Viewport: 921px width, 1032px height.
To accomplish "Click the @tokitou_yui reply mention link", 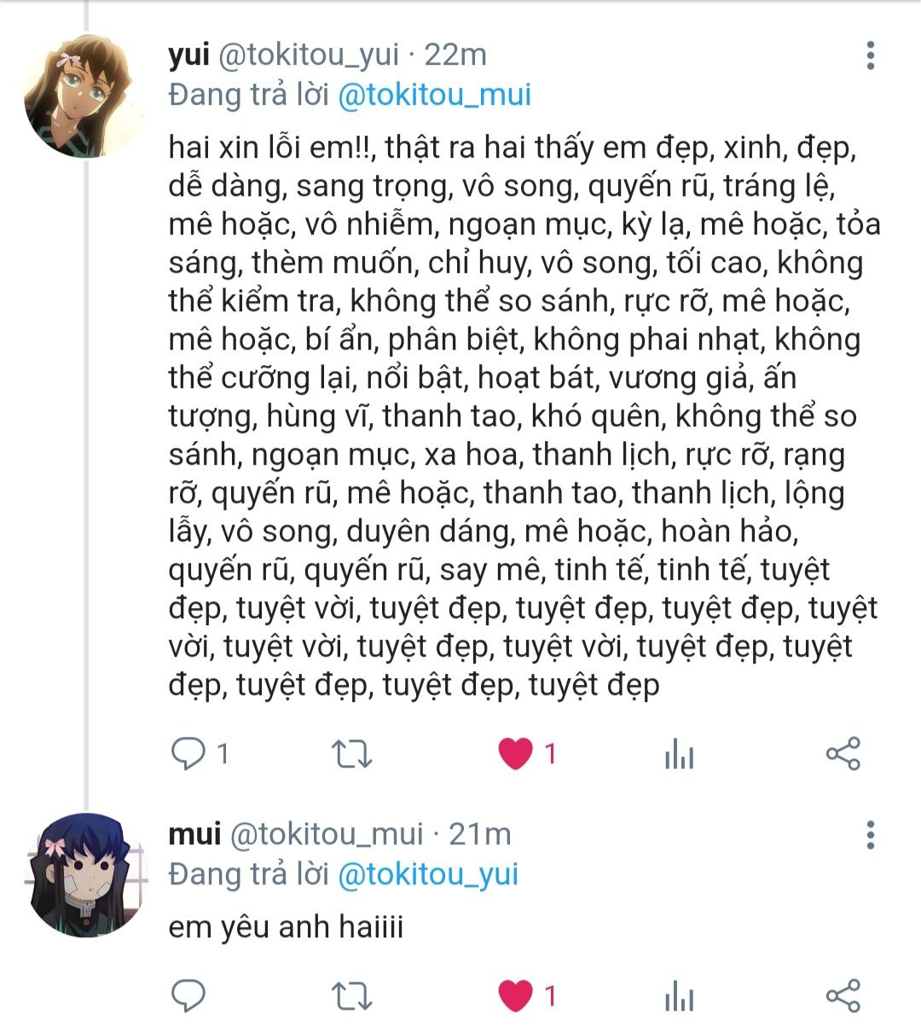I will (428, 874).
